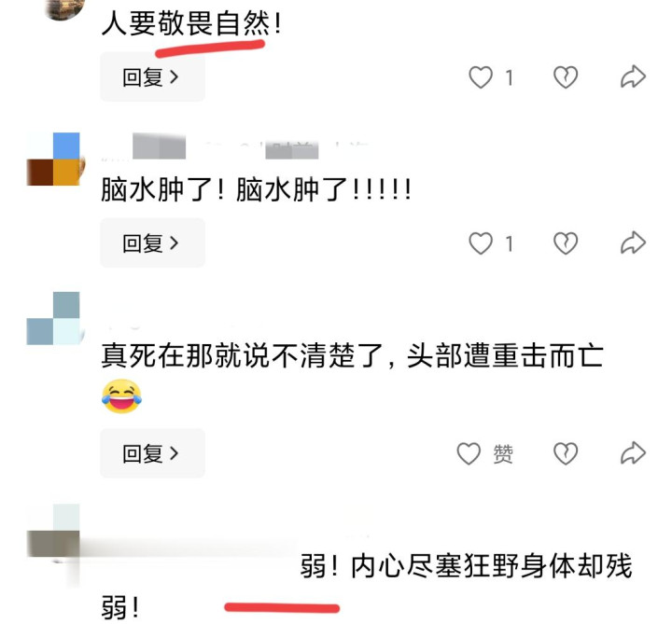This screenshot has width=672, height=624.
Task: Dislike the 人要敬畏自然 comment
Action: [566, 77]
